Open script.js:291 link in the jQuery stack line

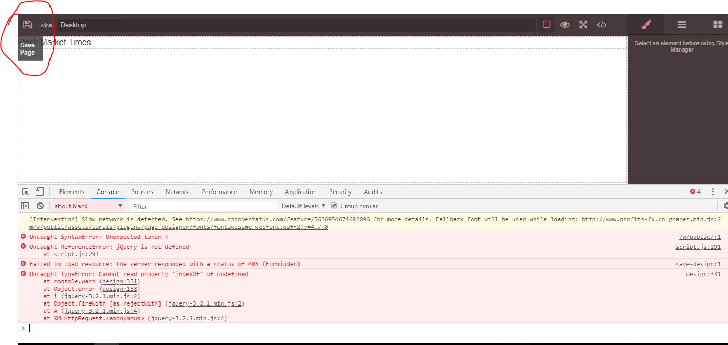[76, 255]
